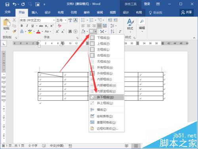Viewport: 198px width, 149px height.
Task: Click the 共享 share button
Action: pos(187,12)
